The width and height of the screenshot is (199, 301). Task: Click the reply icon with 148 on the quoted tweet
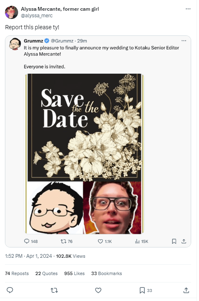point(27,241)
